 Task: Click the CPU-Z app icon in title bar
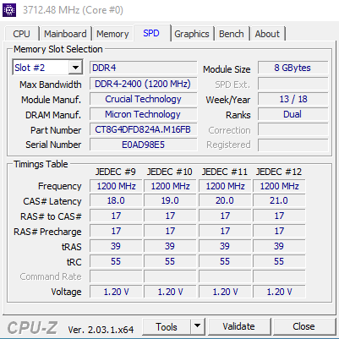(9, 10)
